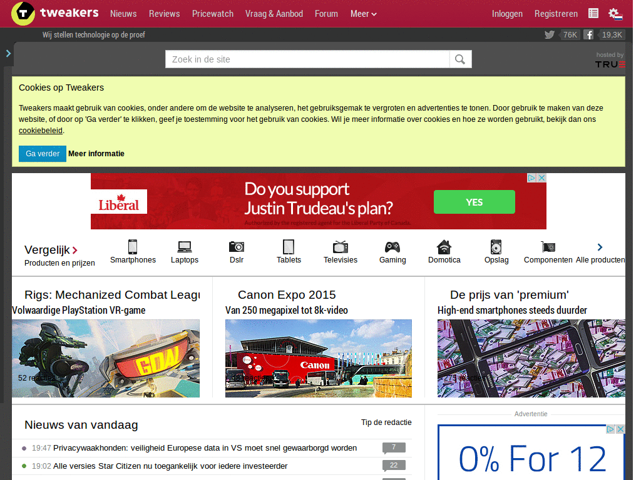Open the Privacywaakhonden news article

(x=205, y=448)
